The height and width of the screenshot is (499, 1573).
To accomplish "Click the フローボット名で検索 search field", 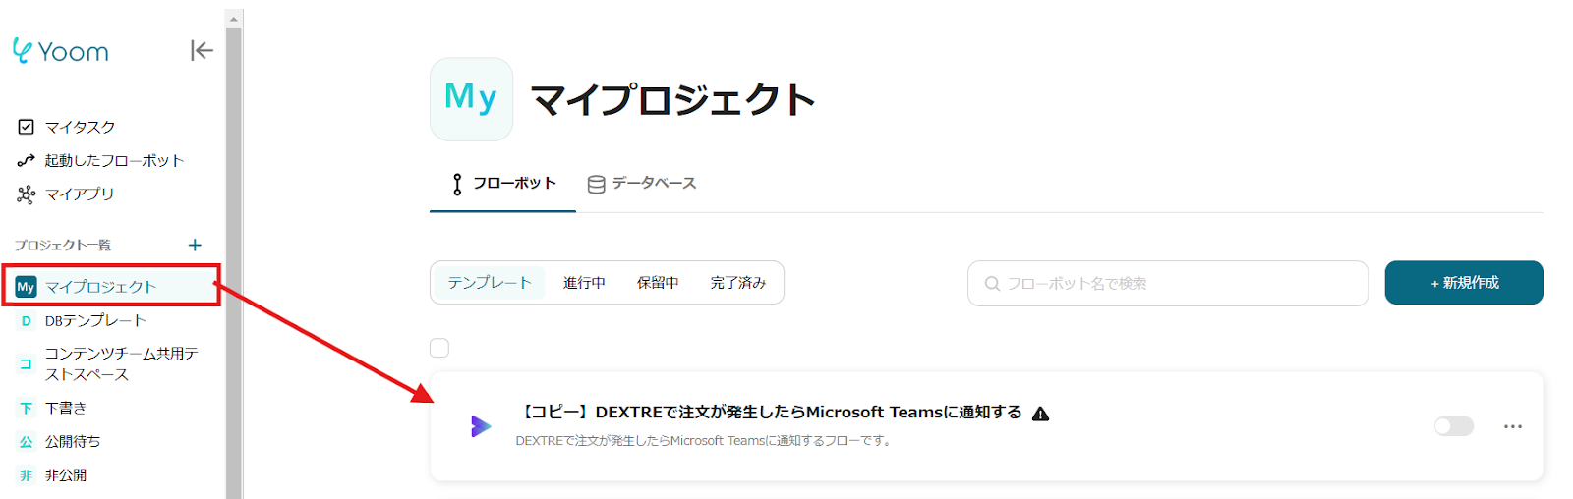I will click(1168, 284).
